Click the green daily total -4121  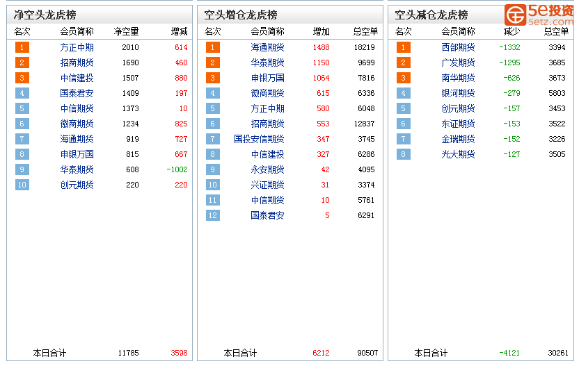(509, 353)
